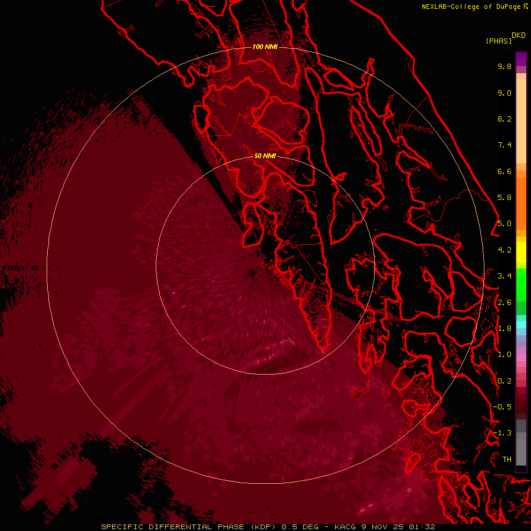Click the 9.8 scale value
The image size is (531, 531).
click(x=504, y=66)
